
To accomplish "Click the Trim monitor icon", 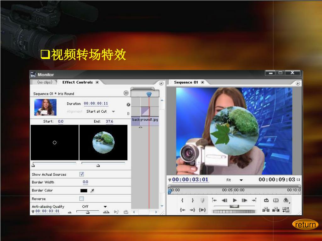I will pos(286,209).
